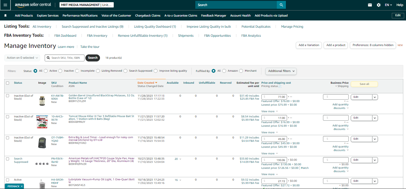Open Edit dropdown arrow for Golden Barrel row

(375, 97)
